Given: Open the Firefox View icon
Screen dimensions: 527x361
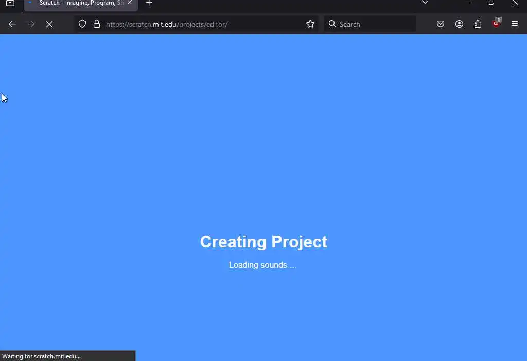Looking at the screenshot, I should 10,3.
